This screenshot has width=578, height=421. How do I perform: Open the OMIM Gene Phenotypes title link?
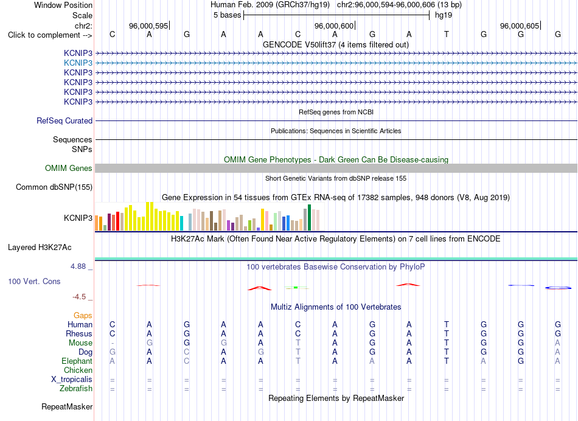(x=336, y=159)
